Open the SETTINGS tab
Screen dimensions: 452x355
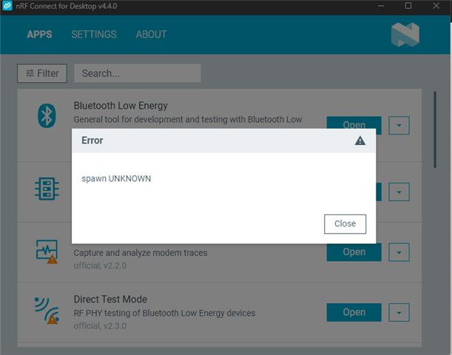[94, 35]
